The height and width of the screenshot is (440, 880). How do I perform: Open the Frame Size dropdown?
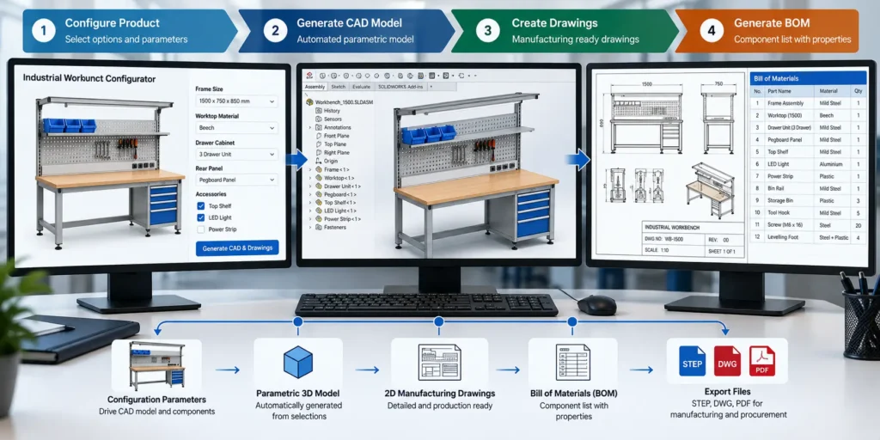point(237,101)
